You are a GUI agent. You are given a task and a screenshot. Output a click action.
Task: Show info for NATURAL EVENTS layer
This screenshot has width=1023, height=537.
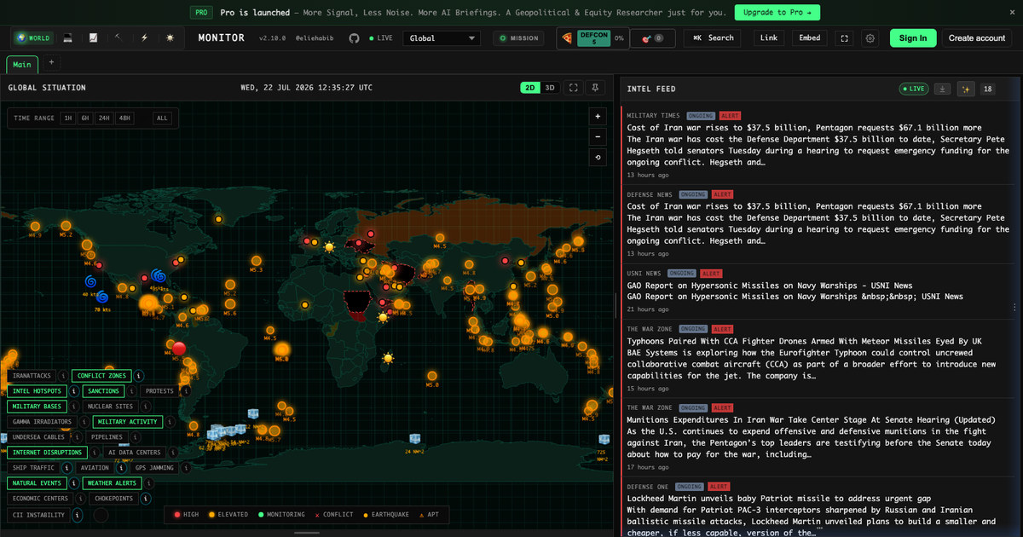click(x=73, y=483)
